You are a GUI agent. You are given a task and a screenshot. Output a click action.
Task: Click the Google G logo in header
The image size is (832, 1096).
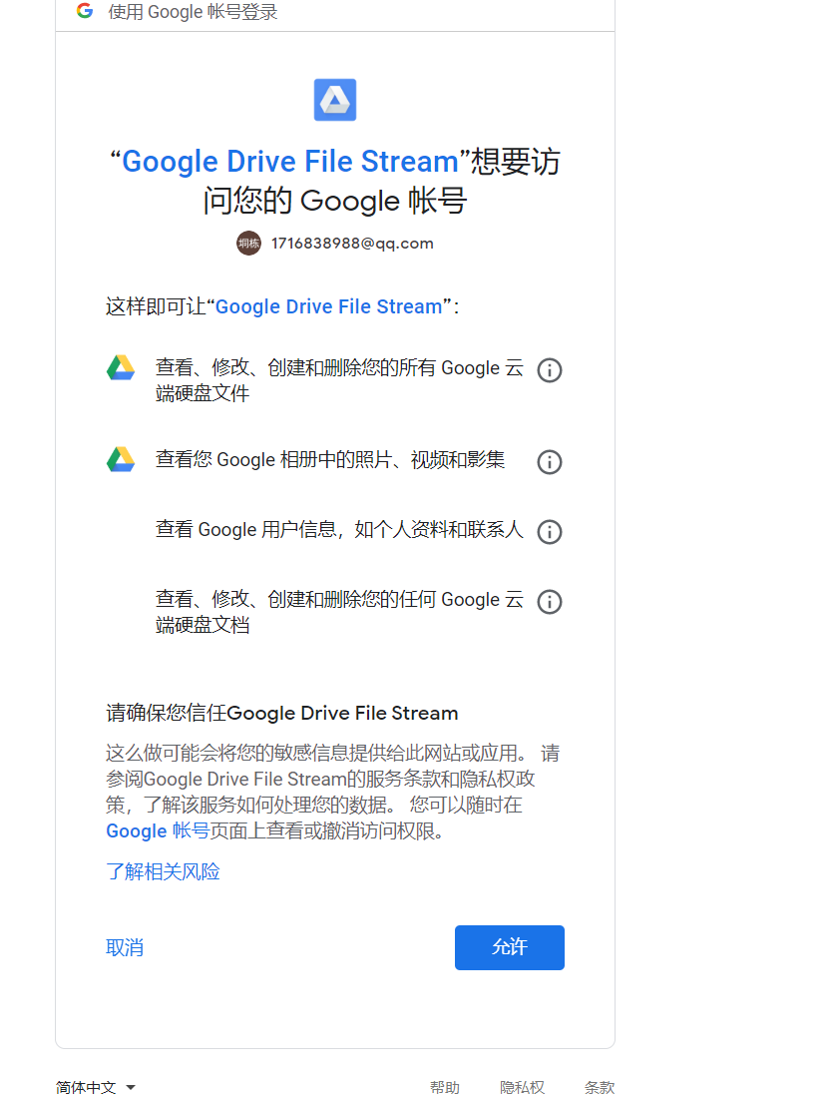click(85, 11)
